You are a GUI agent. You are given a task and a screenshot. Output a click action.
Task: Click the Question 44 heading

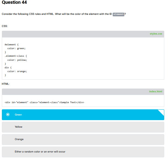(x=14, y=2)
